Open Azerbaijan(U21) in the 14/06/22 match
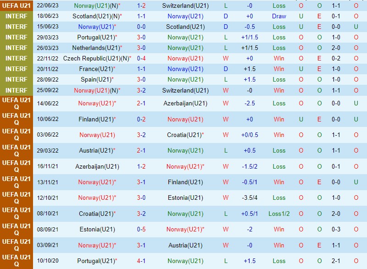The image size is (367, 269). click(185, 103)
